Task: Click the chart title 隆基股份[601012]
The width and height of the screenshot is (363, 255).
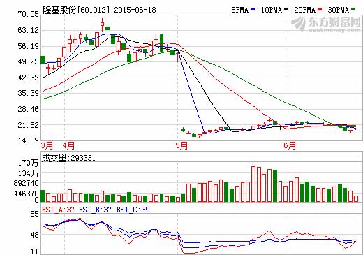Action: click(76, 10)
